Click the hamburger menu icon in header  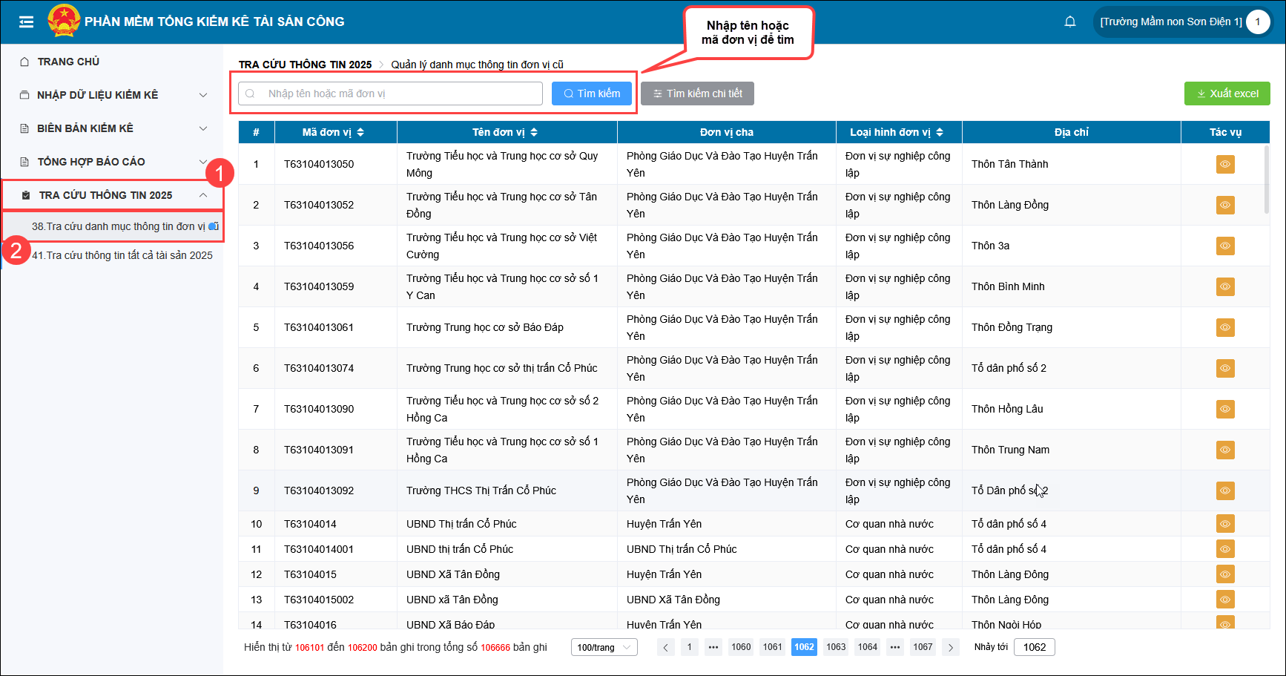[x=27, y=22]
